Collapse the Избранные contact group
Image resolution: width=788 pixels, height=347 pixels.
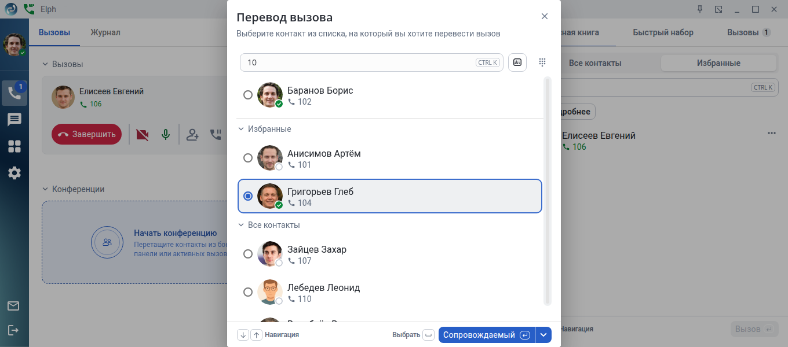point(241,129)
